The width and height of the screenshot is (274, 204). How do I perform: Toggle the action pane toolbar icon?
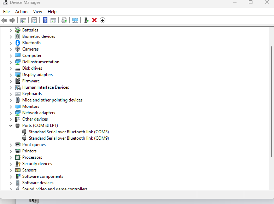(53, 21)
